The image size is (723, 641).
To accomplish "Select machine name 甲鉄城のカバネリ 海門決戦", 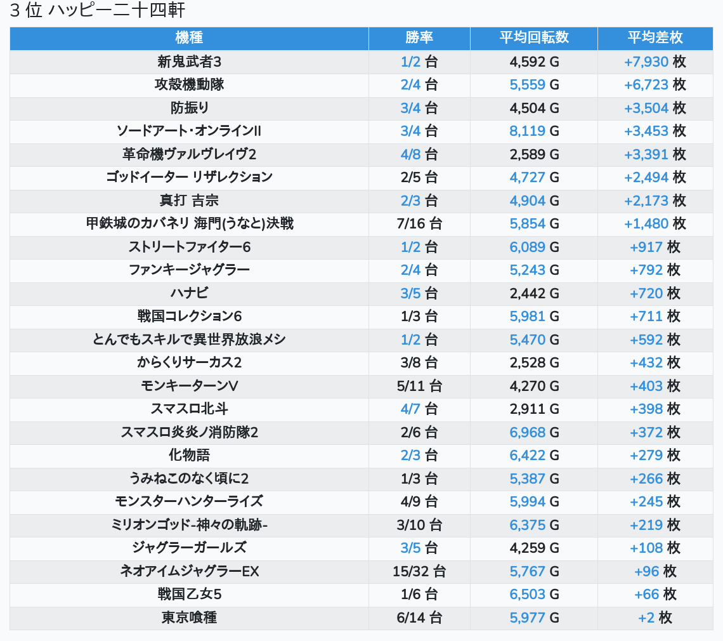I will pyautogui.click(x=189, y=224).
